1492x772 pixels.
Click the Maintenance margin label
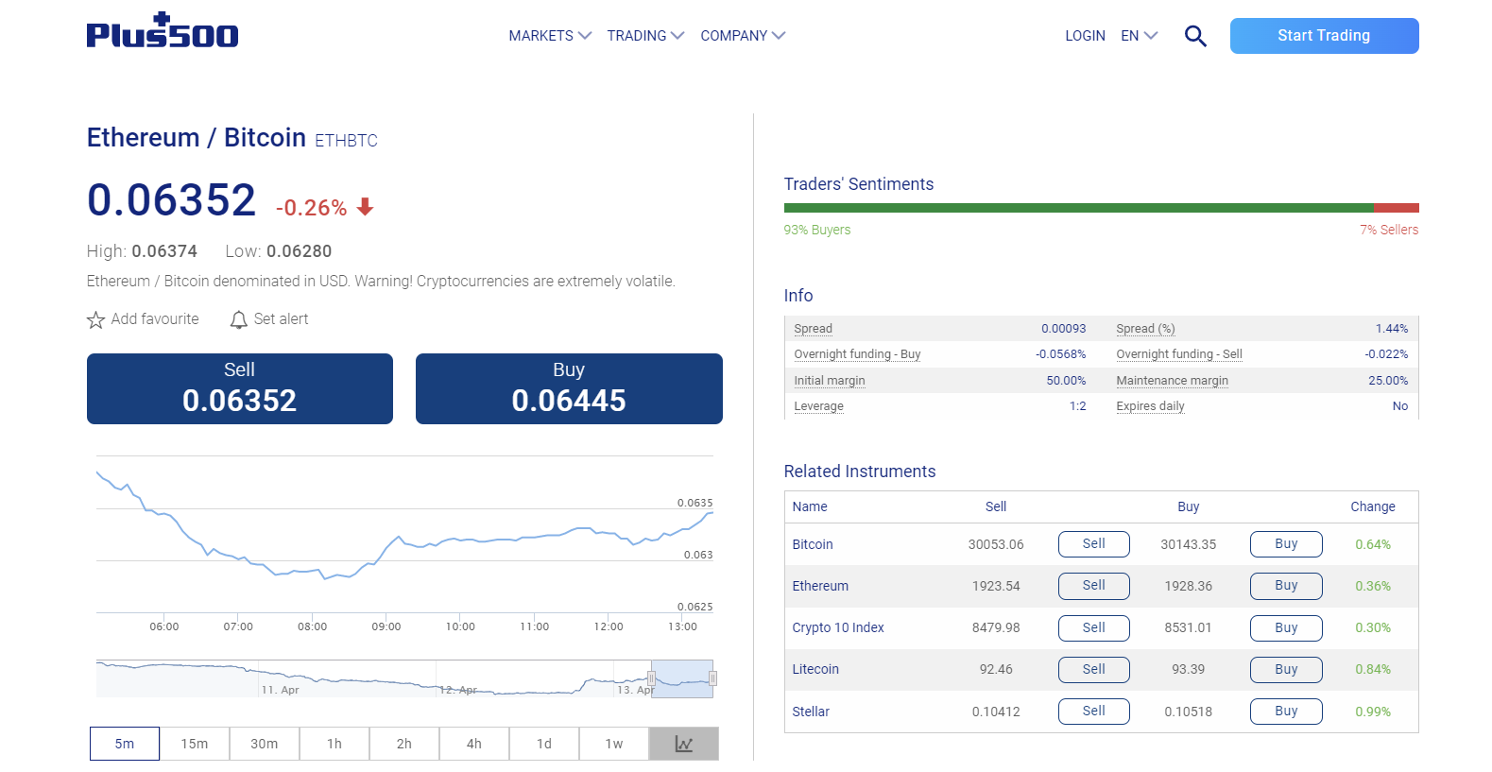pyautogui.click(x=1173, y=381)
